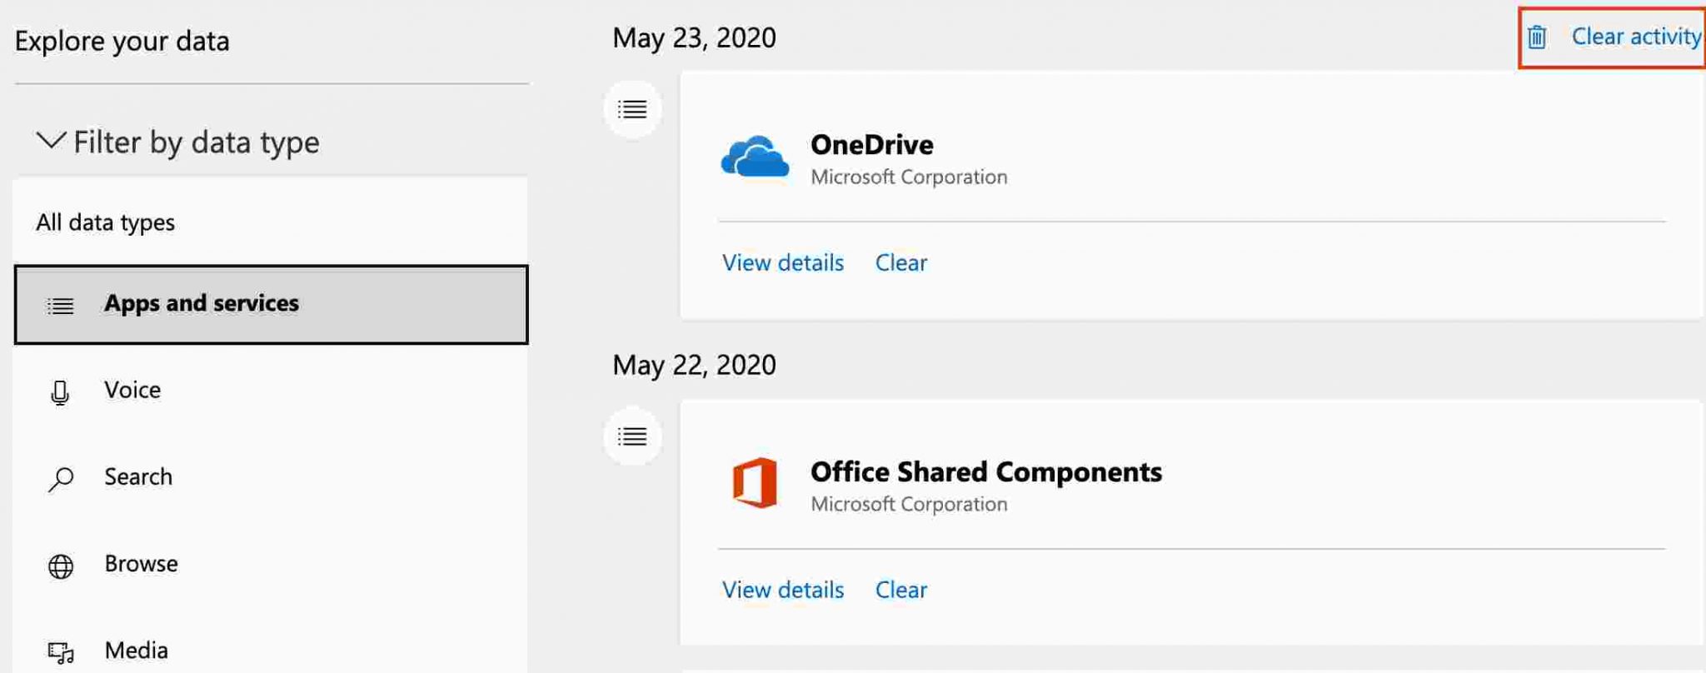Expand the May 22, 2020 activity group

(x=694, y=364)
